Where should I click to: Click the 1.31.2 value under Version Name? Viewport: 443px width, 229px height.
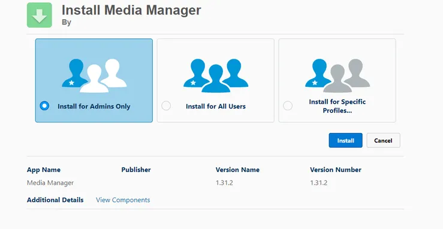point(224,183)
